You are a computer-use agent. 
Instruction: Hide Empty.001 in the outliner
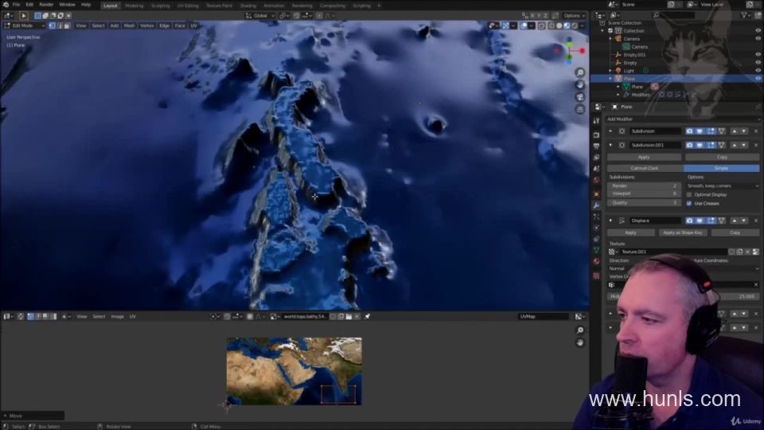758,55
